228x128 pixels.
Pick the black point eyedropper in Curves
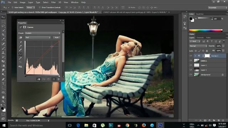tap(20, 42)
